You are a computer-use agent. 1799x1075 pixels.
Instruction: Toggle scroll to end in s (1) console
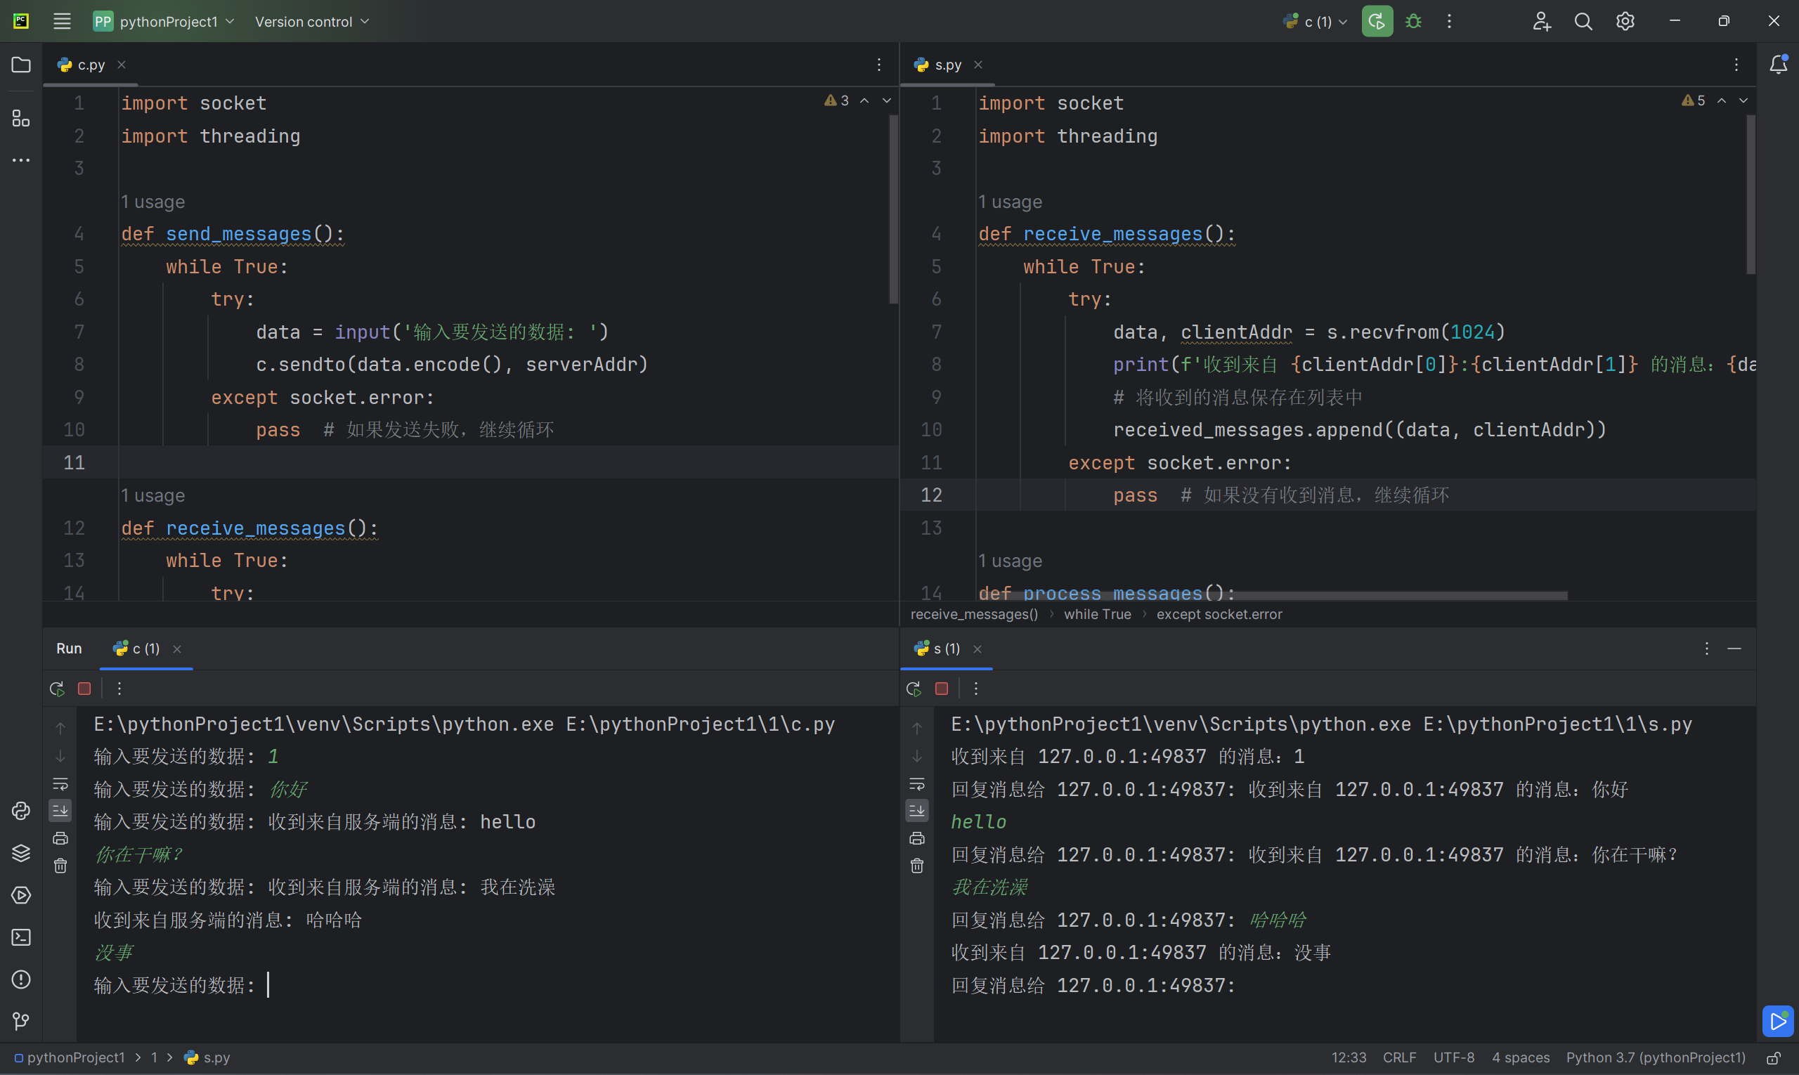(x=917, y=811)
